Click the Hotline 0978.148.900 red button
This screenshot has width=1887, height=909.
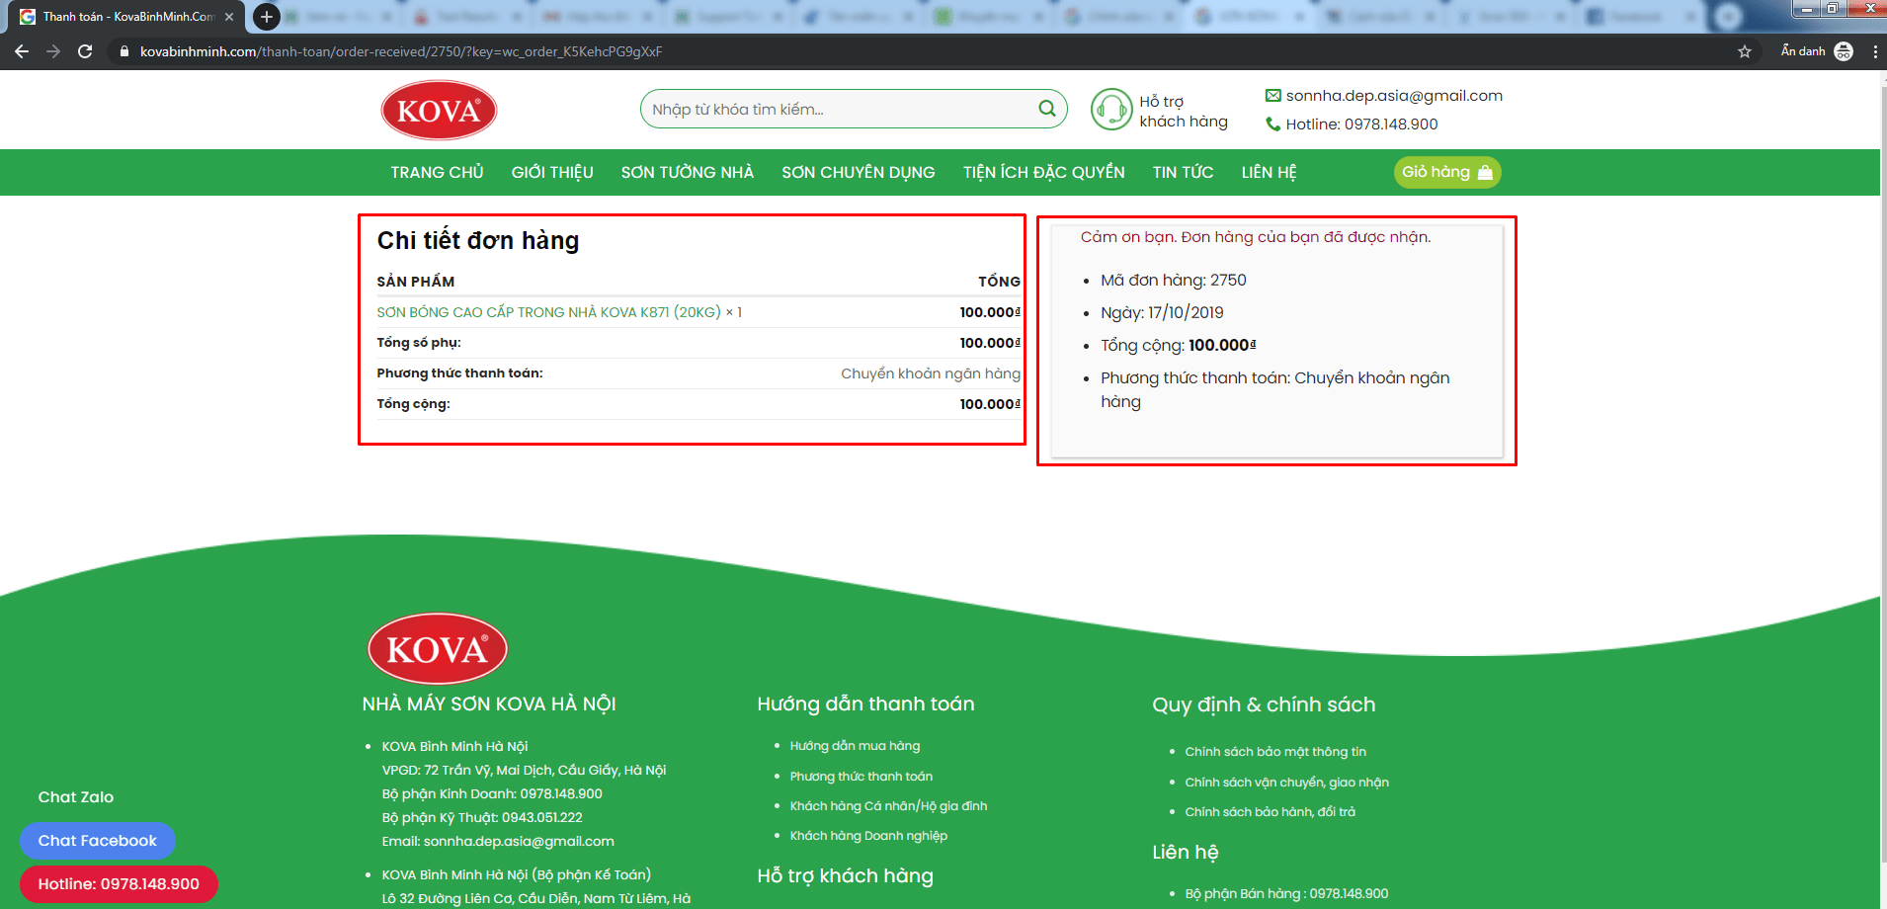click(119, 883)
